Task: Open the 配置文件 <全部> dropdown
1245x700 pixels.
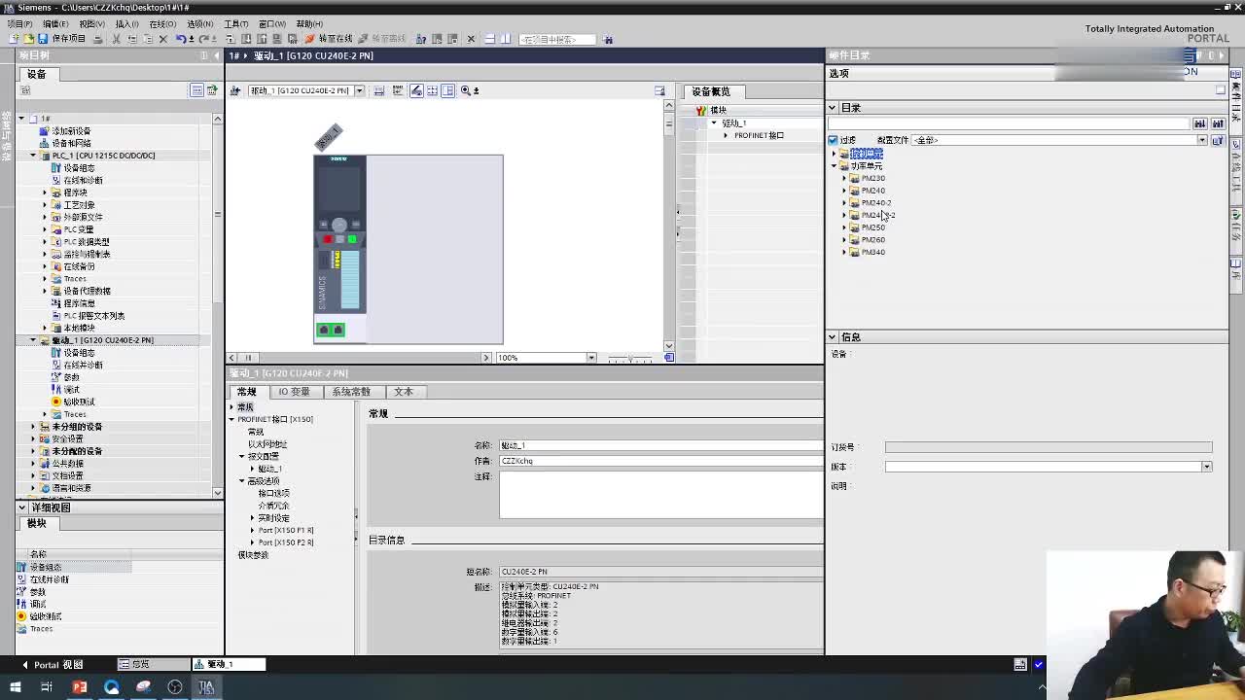Action: (1201, 140)
